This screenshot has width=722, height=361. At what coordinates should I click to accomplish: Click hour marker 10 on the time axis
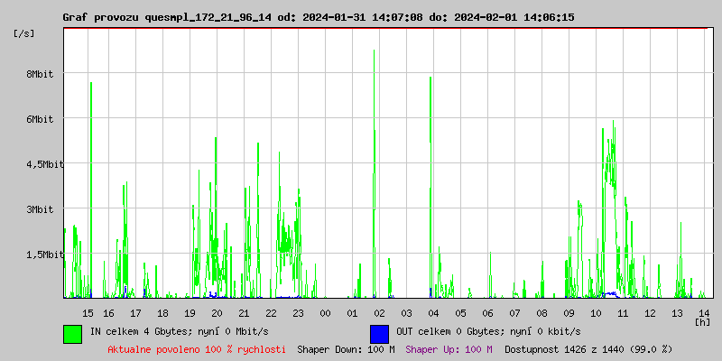(596, 313)
